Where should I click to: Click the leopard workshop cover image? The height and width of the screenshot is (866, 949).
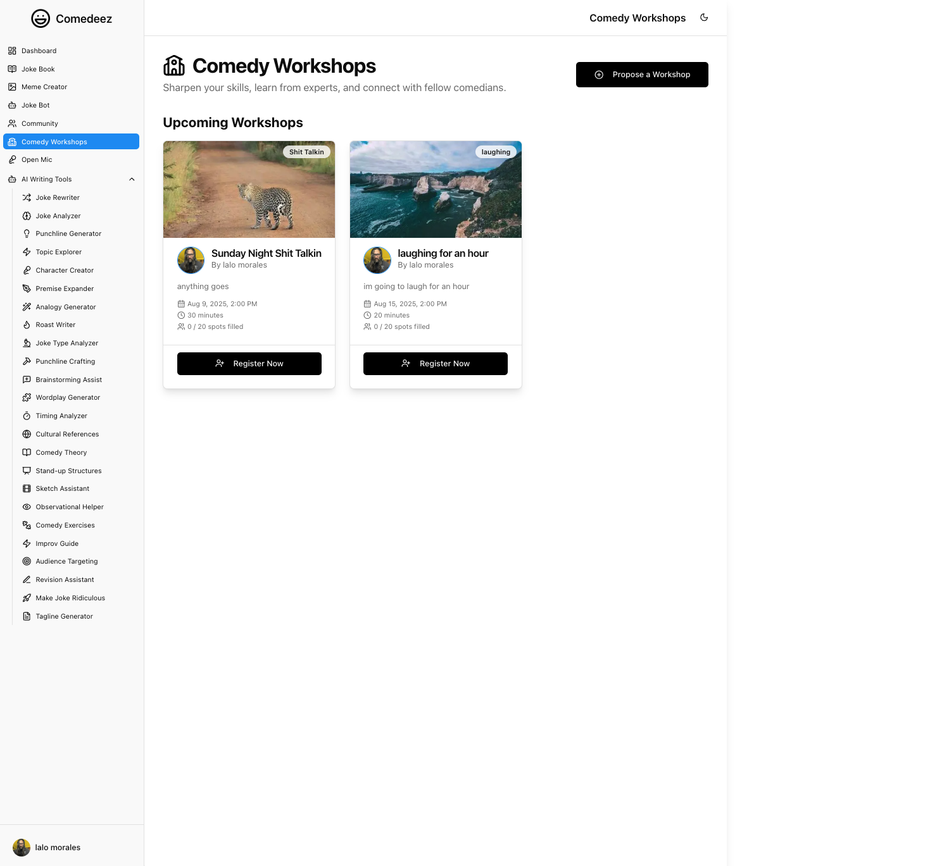(x=249, y=189)
